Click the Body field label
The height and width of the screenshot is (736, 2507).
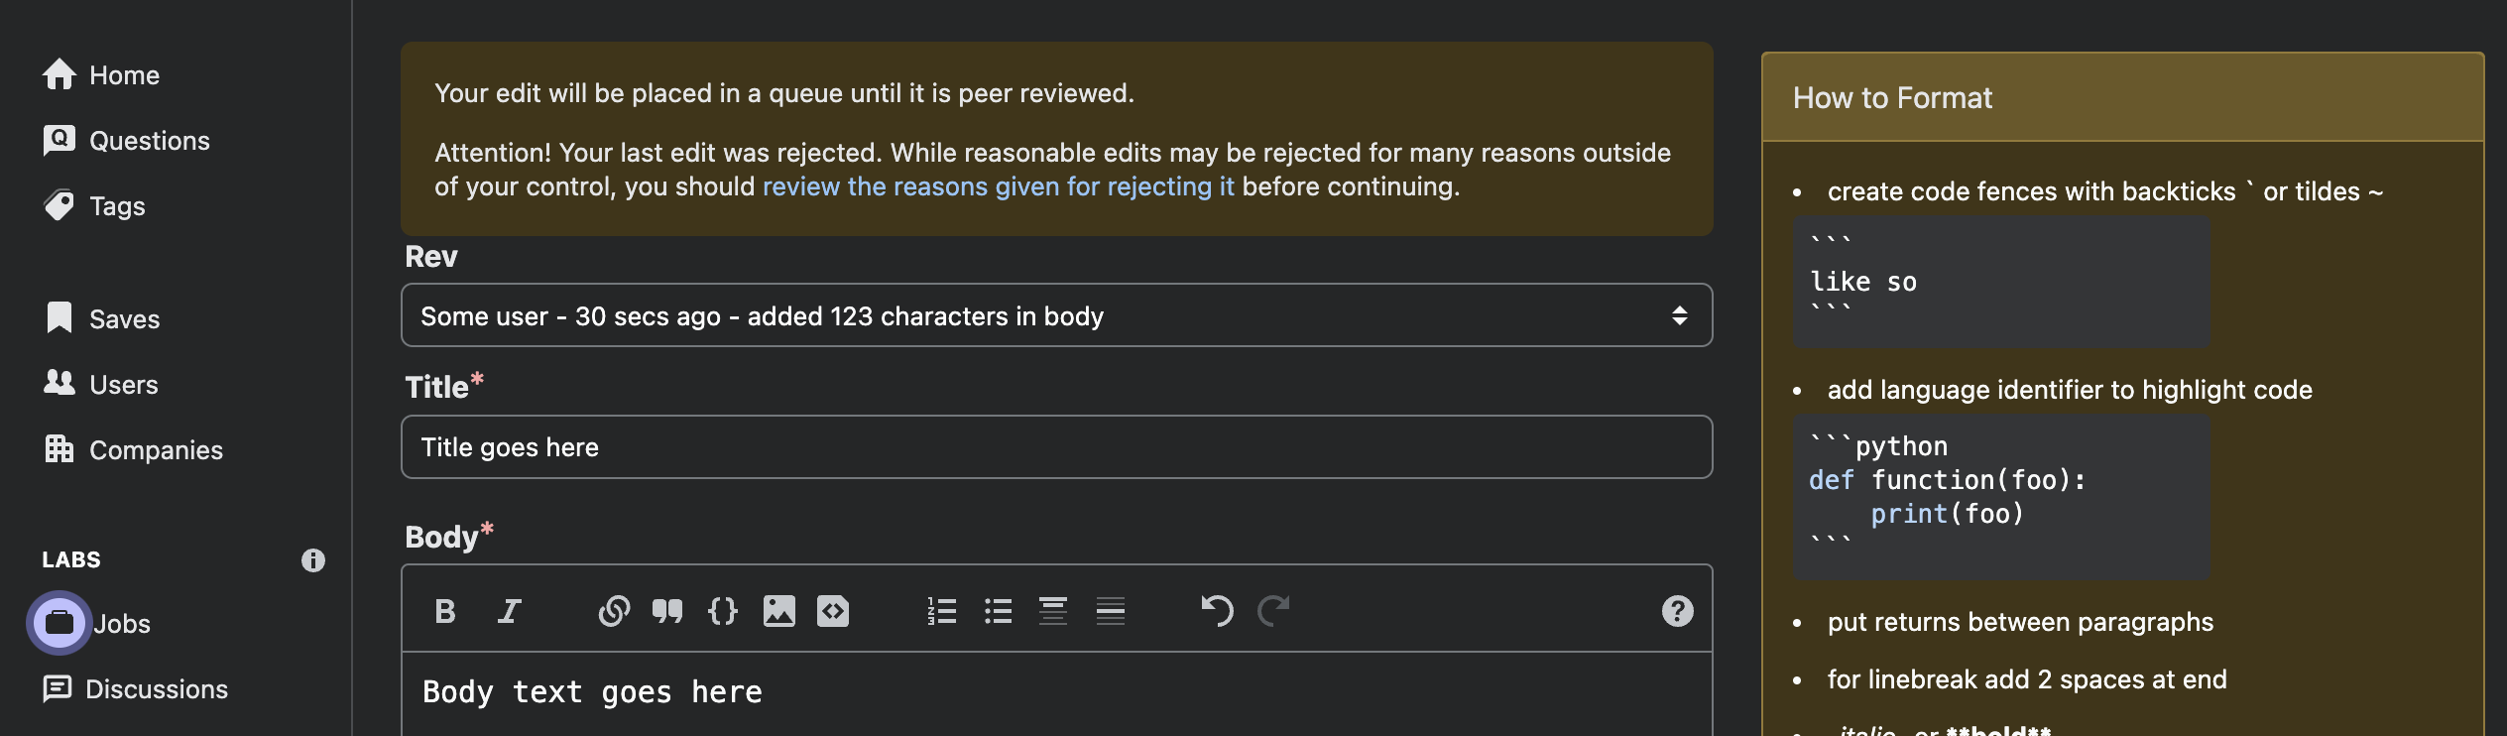click(x=441, y=537)
